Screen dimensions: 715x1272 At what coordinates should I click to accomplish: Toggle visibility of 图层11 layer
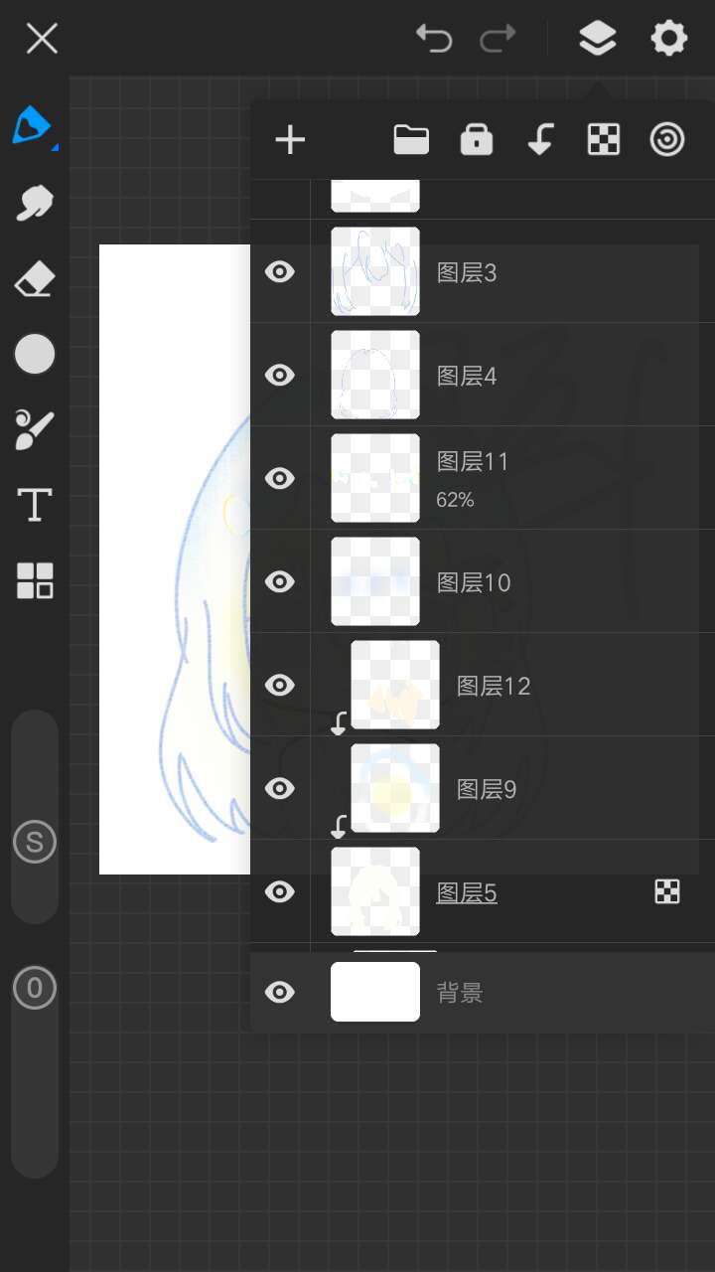280,478
